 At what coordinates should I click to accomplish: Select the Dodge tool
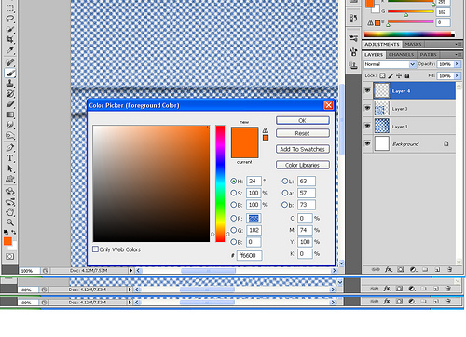[10, 136]
